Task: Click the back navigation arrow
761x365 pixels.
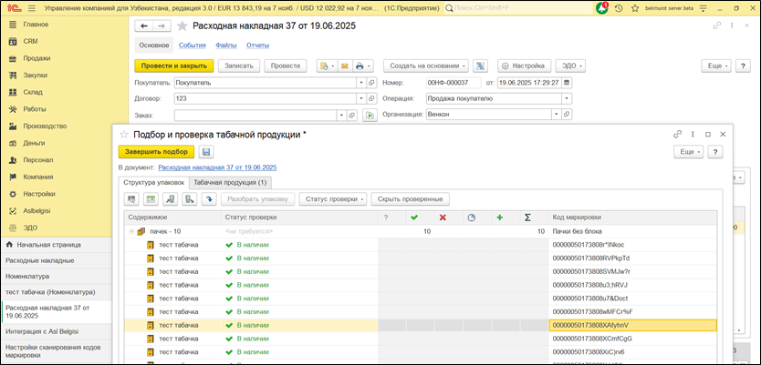Action: (144, 25)
